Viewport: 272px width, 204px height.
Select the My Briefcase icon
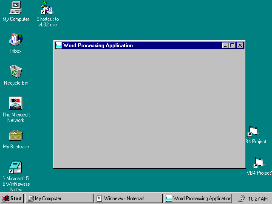pyautogui.click(x=16, y=136)
